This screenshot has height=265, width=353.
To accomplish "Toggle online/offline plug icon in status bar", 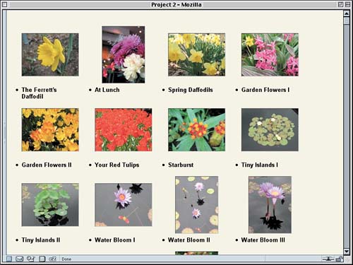I will (x=328, y=259).
